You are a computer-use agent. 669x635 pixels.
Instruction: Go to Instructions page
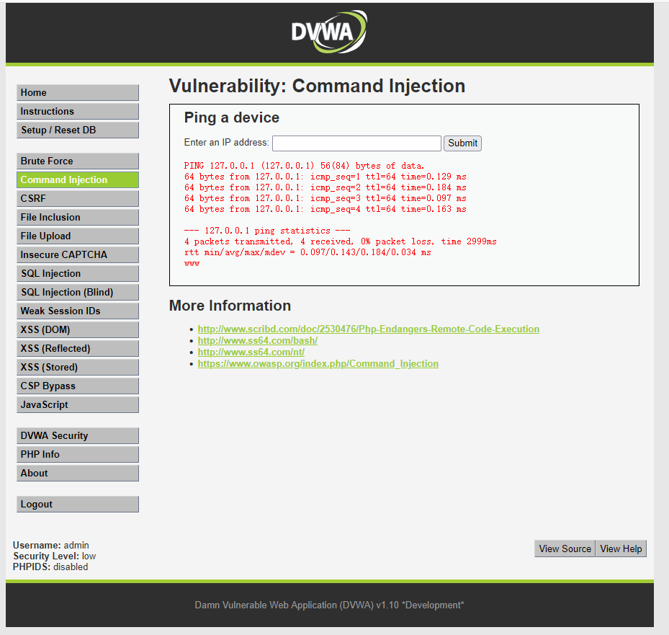pos(77,112)
